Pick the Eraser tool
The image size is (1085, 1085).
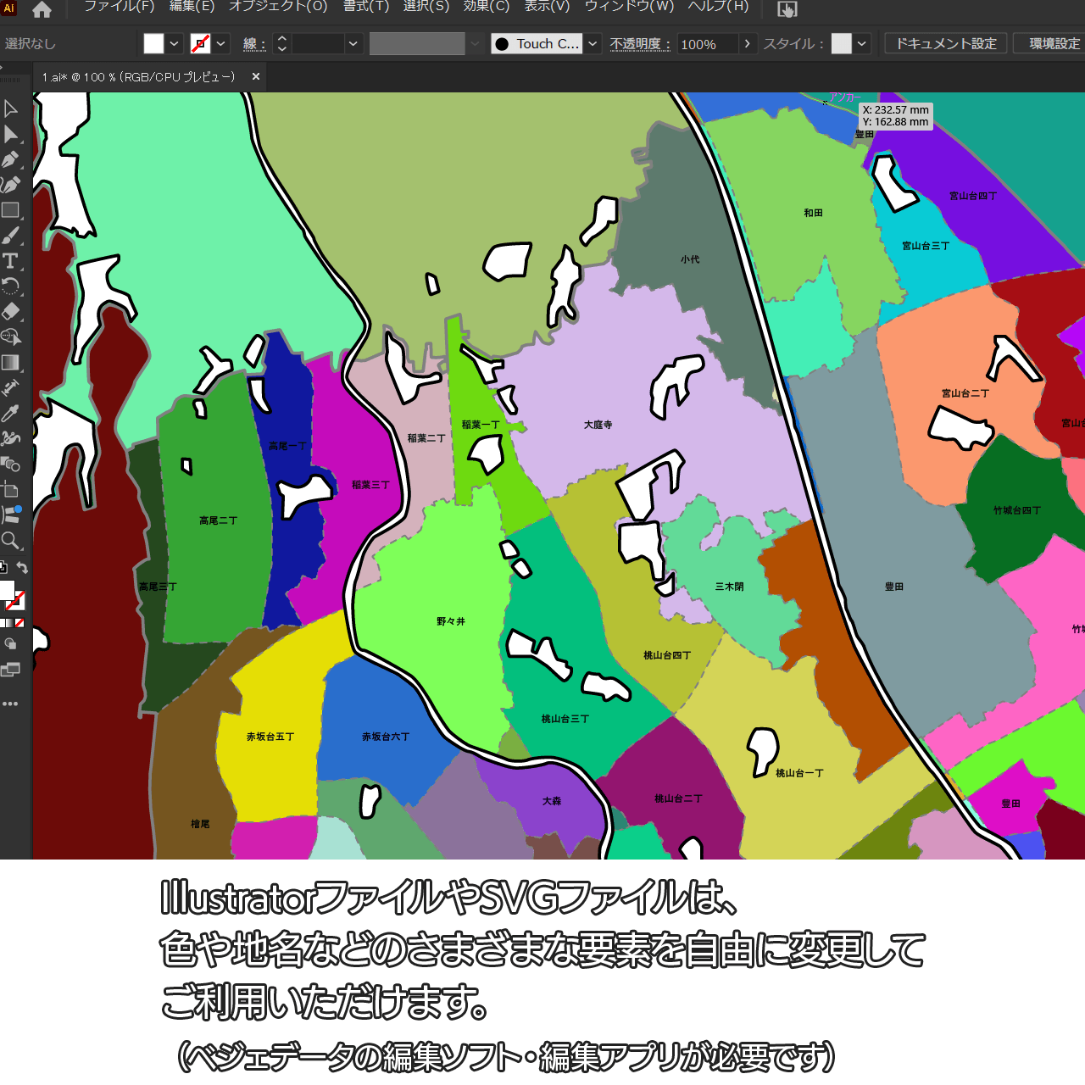(10, 311)
